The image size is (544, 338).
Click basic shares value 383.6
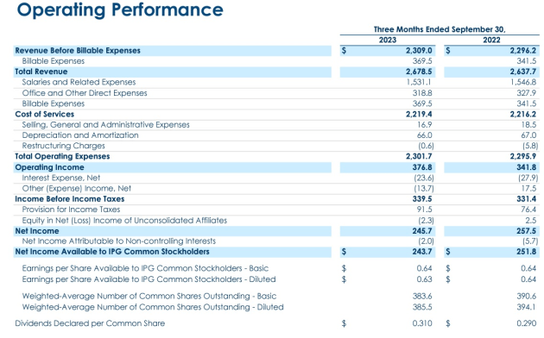click(422, 297)
